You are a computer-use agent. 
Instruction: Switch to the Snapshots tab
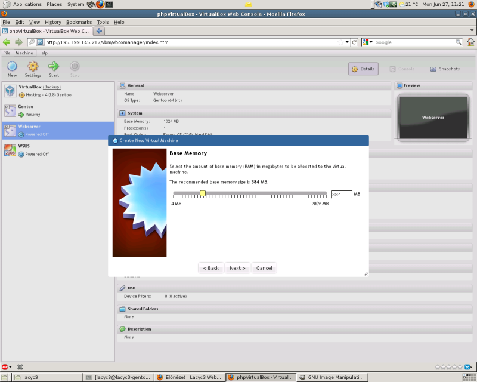445,69
